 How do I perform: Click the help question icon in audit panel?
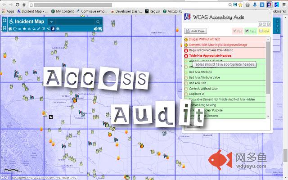tap(268, 24)
